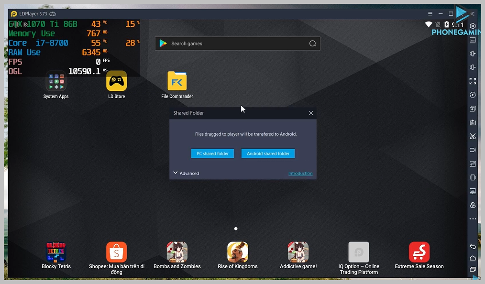This screenshot has width=485, height=284.
Task: Open Shopee shopping app
Action: coord(117,258)
